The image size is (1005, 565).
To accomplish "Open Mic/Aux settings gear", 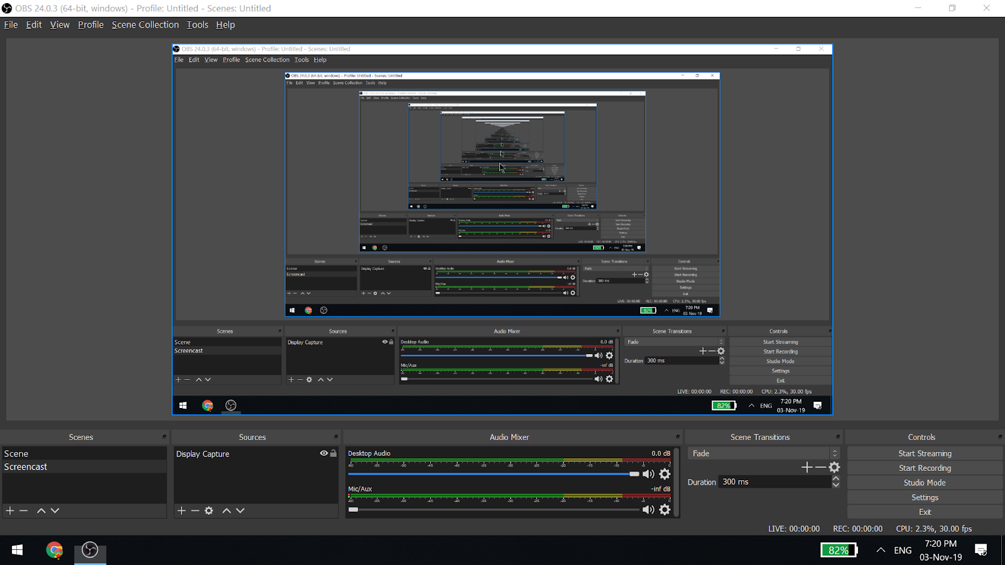I will point(665,510).
